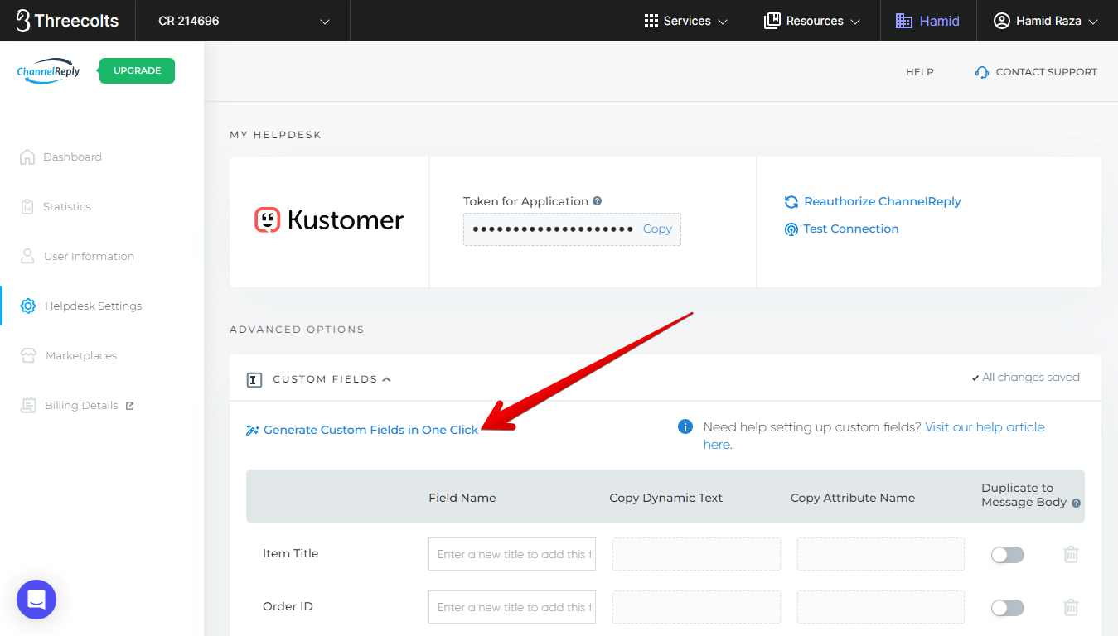Click the masked token field
The width and height of the screenshot is (1118, 636).
[x=553, y=229]
